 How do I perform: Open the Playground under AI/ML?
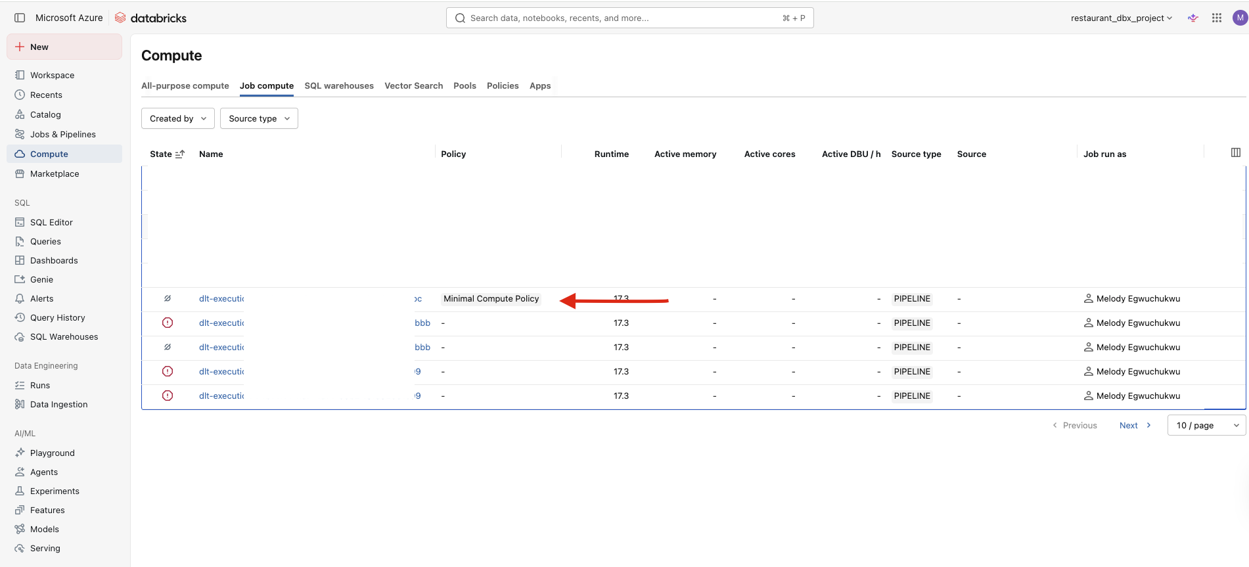point(52,453)
